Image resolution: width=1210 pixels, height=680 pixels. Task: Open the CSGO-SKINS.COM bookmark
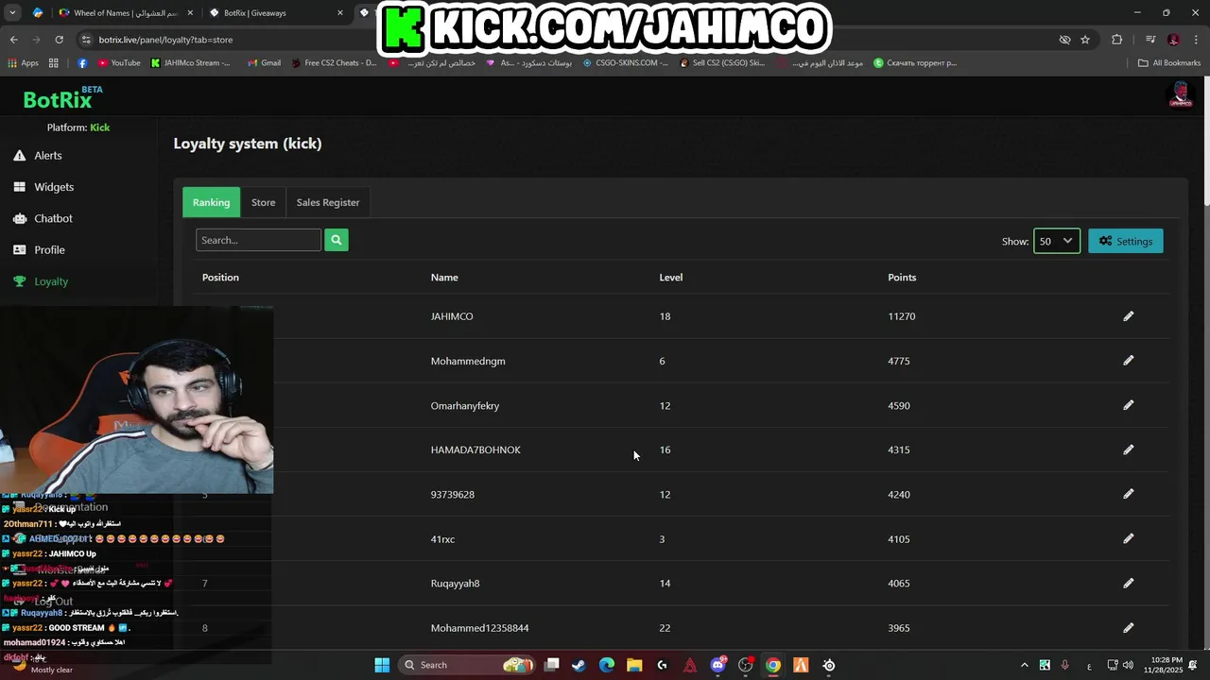[x=625, y=63]
